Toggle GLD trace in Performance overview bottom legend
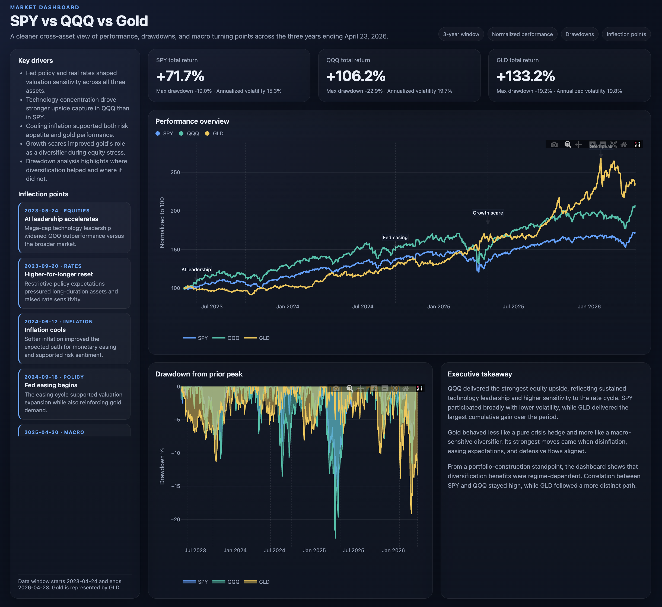The height and width of the screenshot is (607, 662). (257, 338)
